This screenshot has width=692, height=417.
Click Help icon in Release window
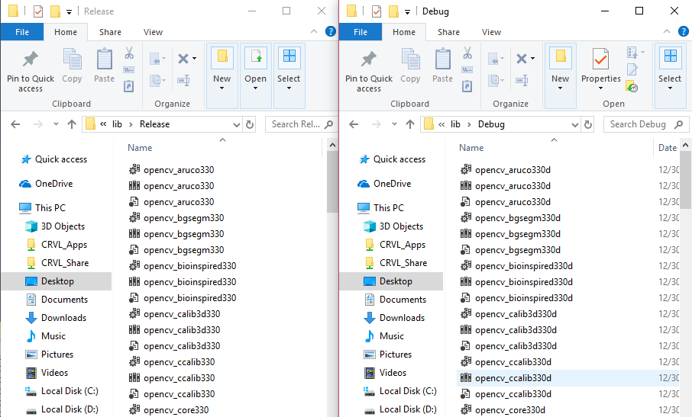[x=330, y=31]
